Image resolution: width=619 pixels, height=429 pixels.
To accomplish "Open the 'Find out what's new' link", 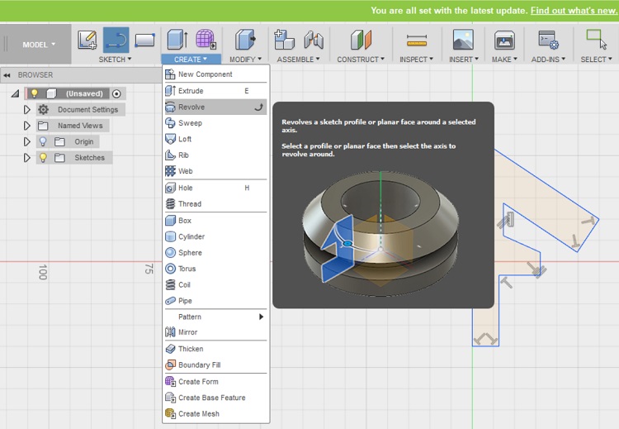I will [x=574, y=10].
